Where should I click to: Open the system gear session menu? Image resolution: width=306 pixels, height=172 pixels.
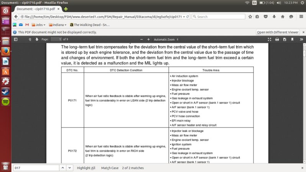pos(302,3)
